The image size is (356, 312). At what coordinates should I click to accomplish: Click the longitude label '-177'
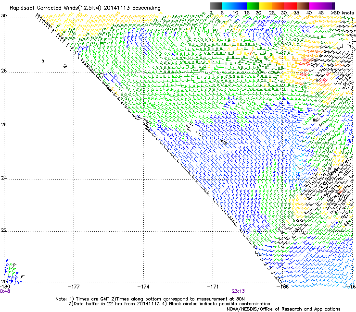[74, 287]
